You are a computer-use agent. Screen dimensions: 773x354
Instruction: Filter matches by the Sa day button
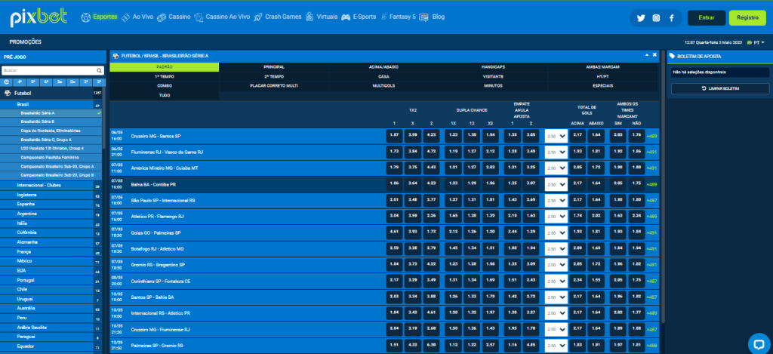[x=59, y=82]
